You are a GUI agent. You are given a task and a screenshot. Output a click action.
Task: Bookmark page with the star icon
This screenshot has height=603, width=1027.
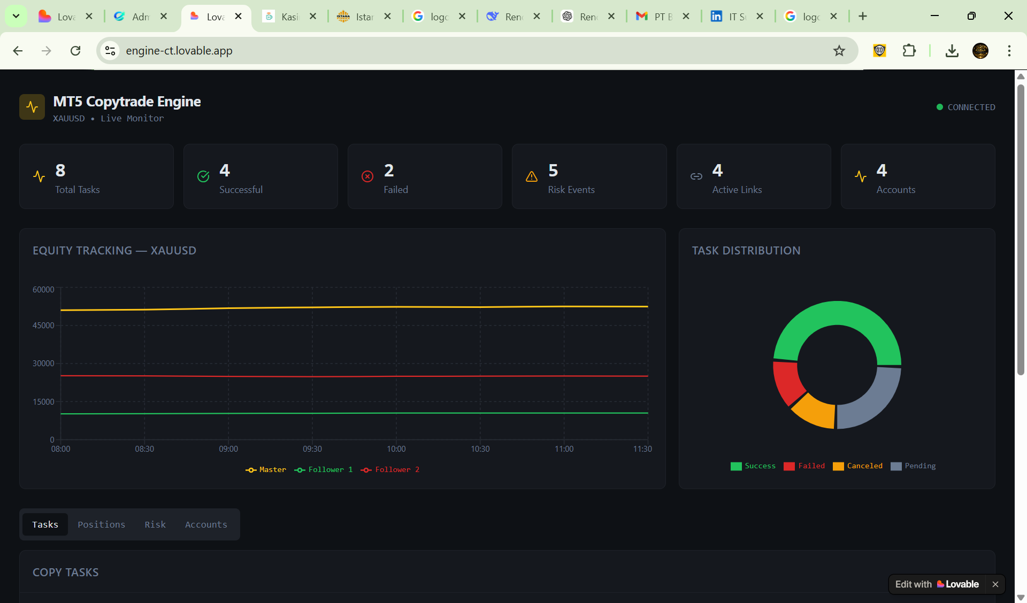click(x=839, y=51)
